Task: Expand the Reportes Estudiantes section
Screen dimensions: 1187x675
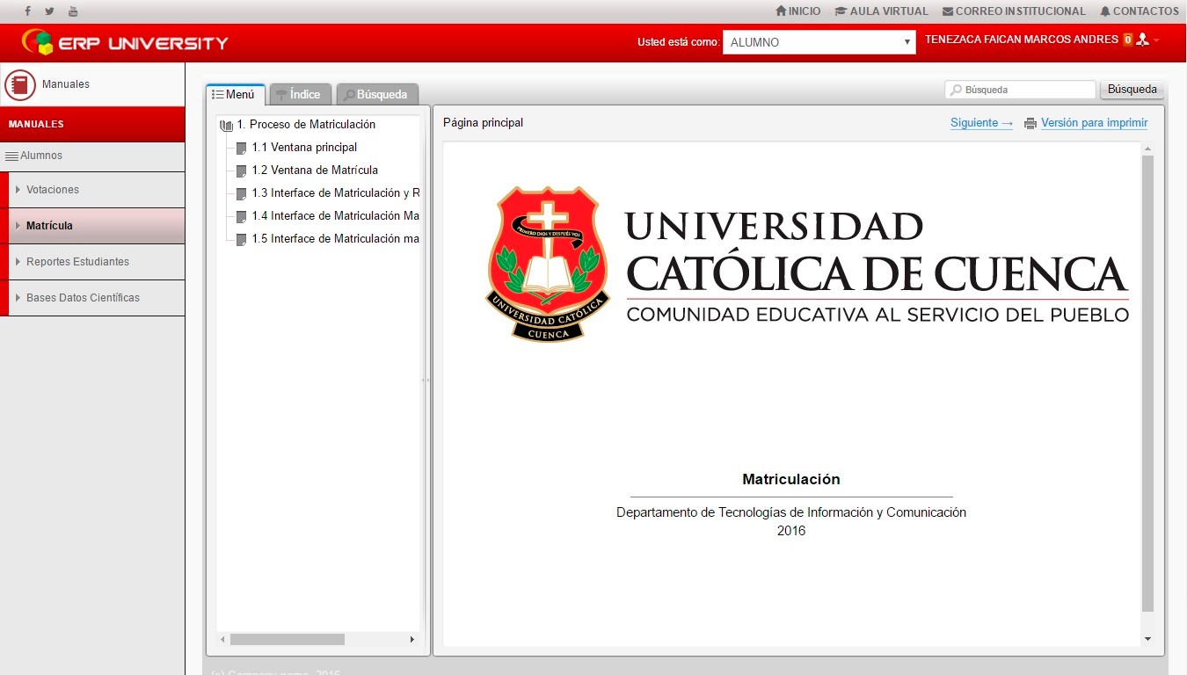Action: pos(77,262)
